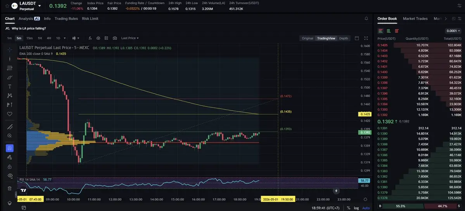Open the Last Price dropdown
This screenshot has height=211, width=465.
130,38
